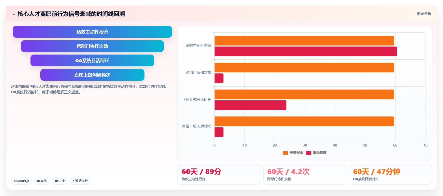This screenshot has height=196, width=443.
Task: Click the x-axis tick value 70
Action: point(425,145)
